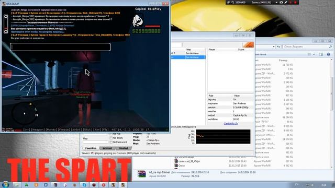Click the Rule column header
335x188 pixels.
pyautogui.click(x=211, y=96)
